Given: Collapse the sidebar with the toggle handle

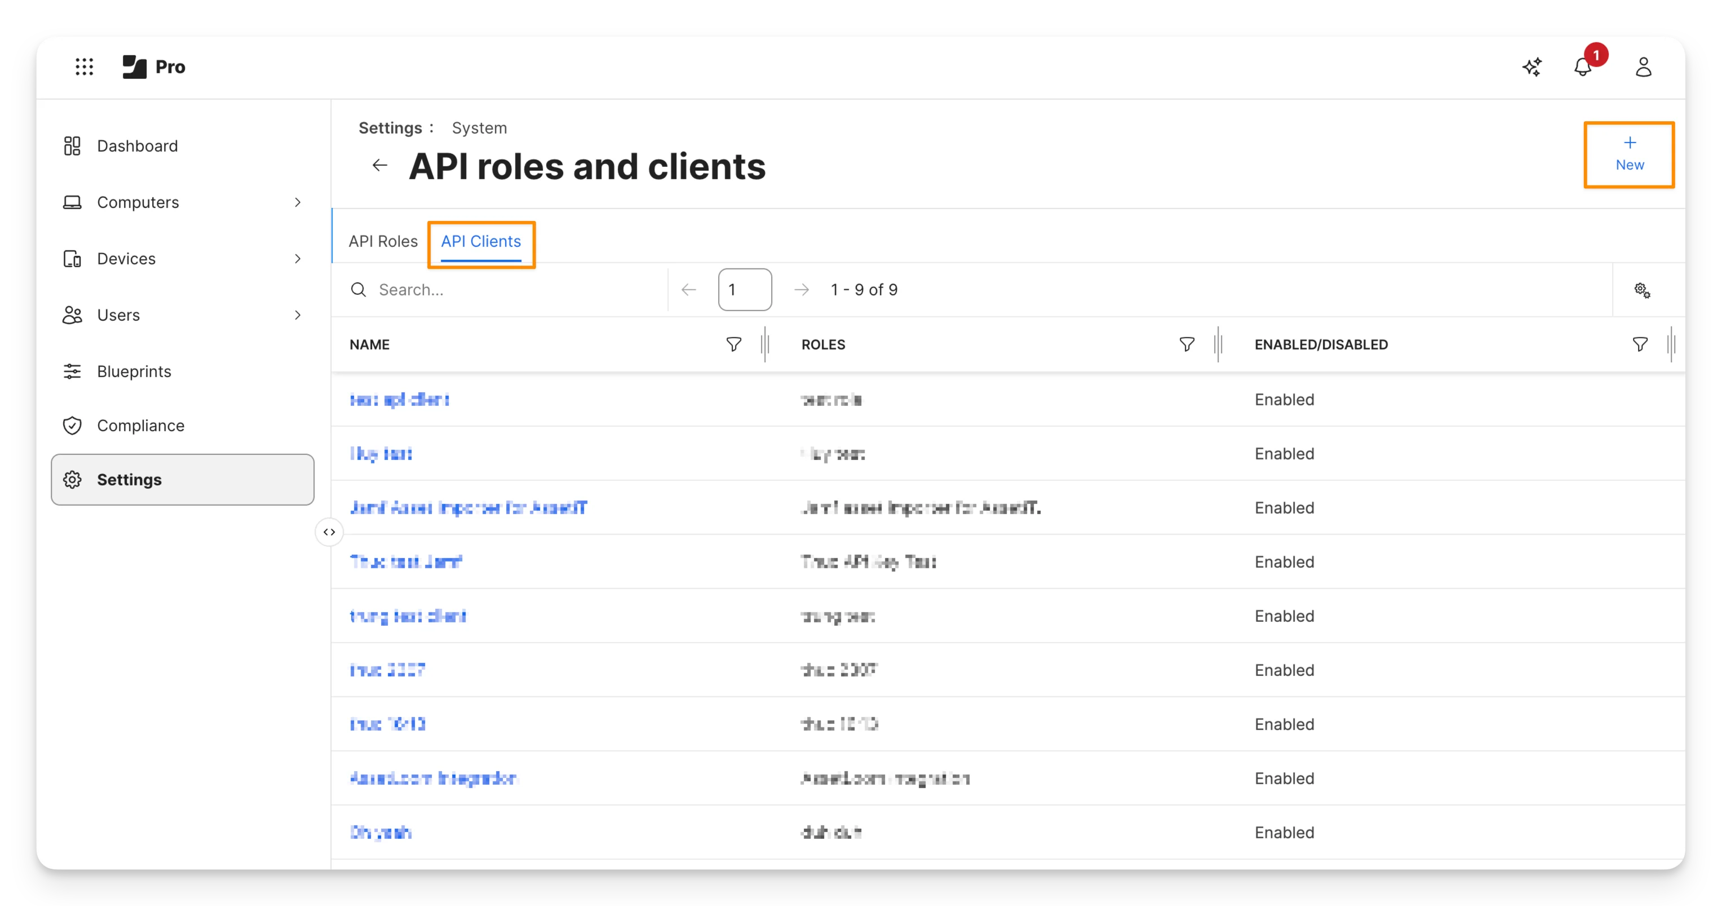Looking at the screenshot, I should click(329, 532).
